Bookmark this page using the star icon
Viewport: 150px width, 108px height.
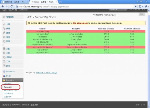[17, 7]
